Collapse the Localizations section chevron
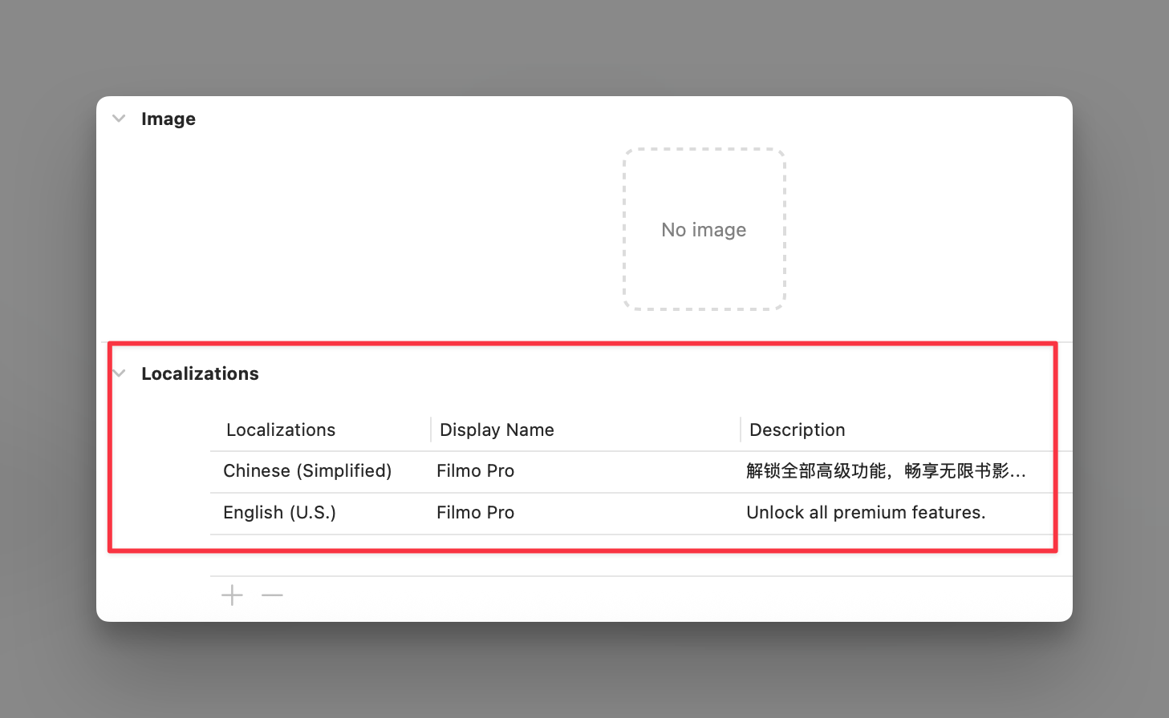 coord(120,373)
